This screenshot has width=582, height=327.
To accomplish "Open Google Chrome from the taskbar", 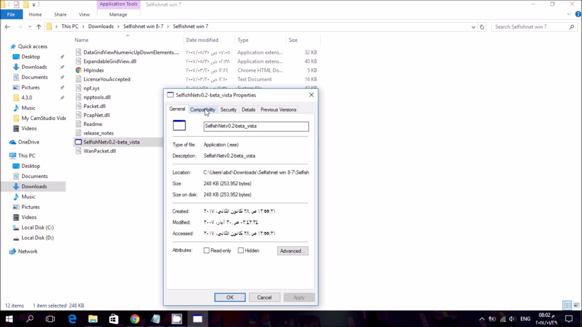I will click(135, 319).
